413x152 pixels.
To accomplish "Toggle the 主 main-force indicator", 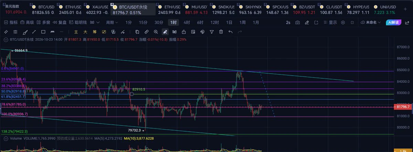I will click(76, 32).
